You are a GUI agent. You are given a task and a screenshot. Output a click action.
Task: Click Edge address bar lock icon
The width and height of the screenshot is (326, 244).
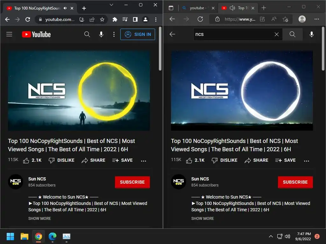pyautogui.click(x=217, y=19)
